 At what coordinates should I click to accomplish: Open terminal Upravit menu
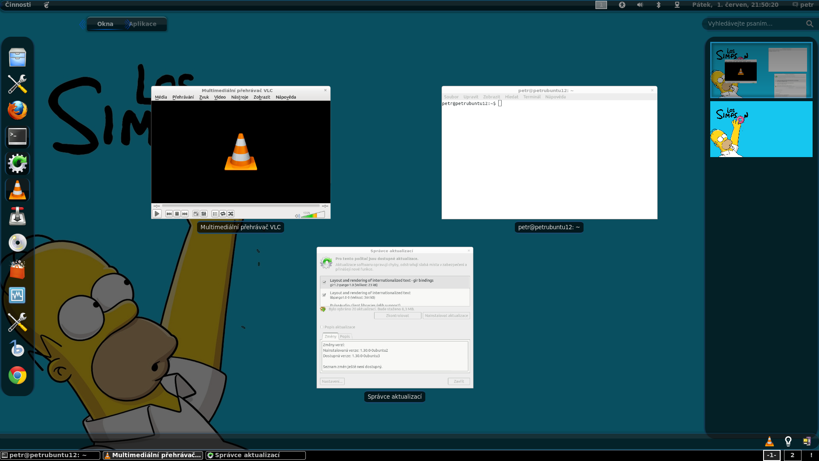[x=471, y=97]
